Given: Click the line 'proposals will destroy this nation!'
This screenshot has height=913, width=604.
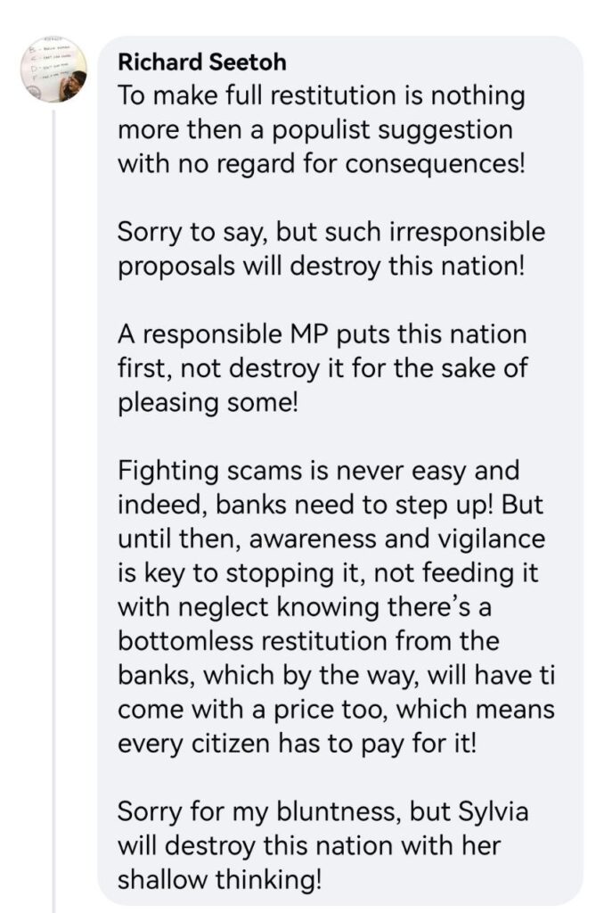Looking at the screenshot, I should click(x=322, y=266).
